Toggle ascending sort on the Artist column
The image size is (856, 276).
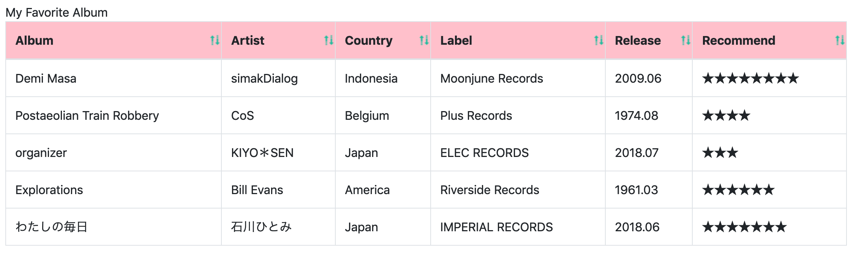[329, 41]
